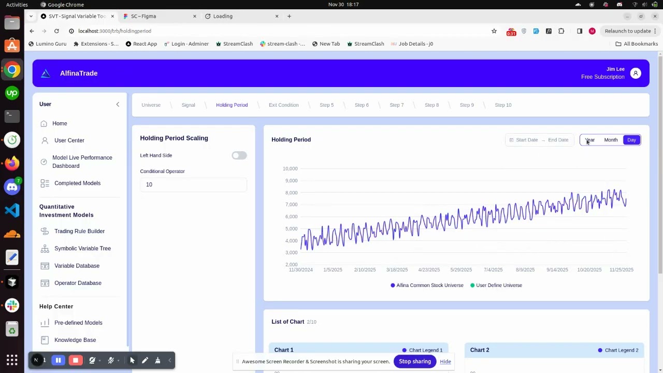
Task: Go to Step 8
Action: (x=431, y=105)
